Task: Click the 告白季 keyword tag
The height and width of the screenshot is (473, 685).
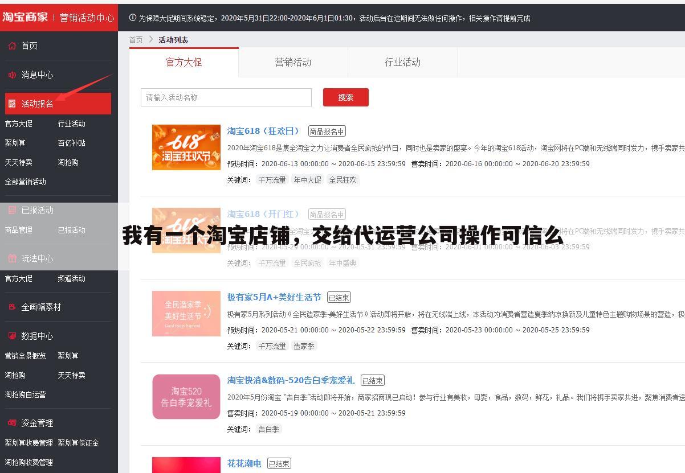Action: click(x=268, y=429)
